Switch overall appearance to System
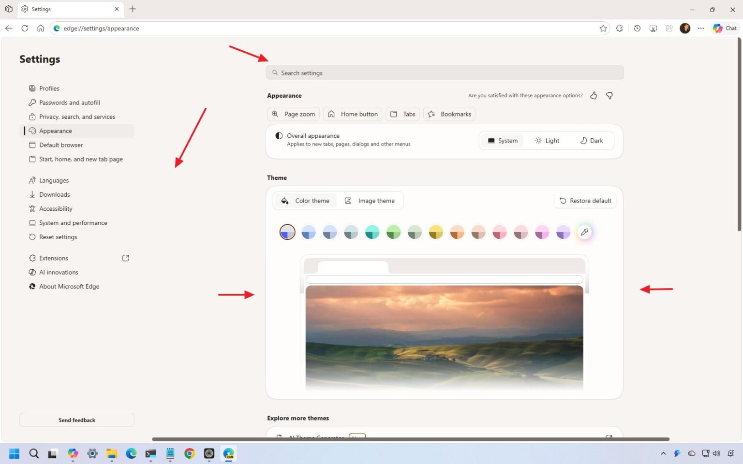743x464 pixels. (503, 140)
